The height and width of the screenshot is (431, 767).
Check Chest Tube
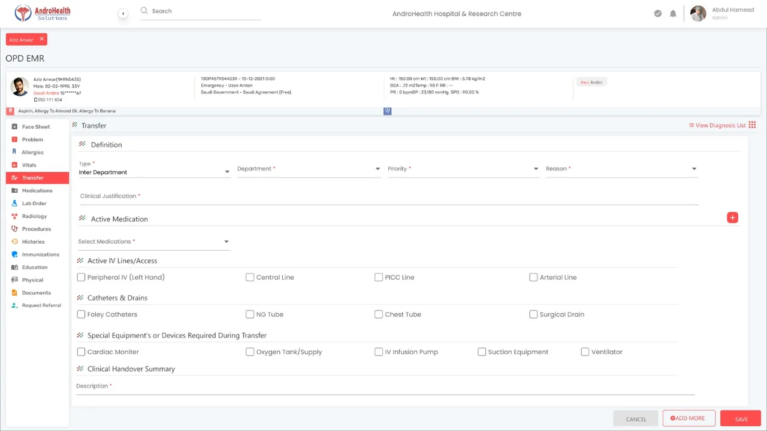[379, 314]
